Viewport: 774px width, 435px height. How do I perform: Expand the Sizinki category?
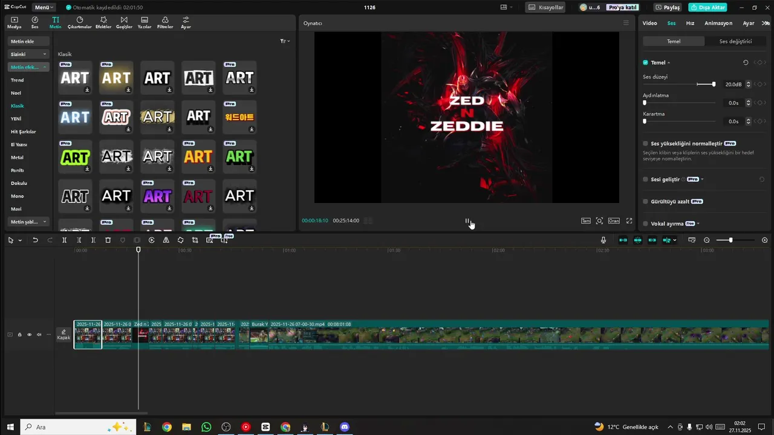pos(28,54)
